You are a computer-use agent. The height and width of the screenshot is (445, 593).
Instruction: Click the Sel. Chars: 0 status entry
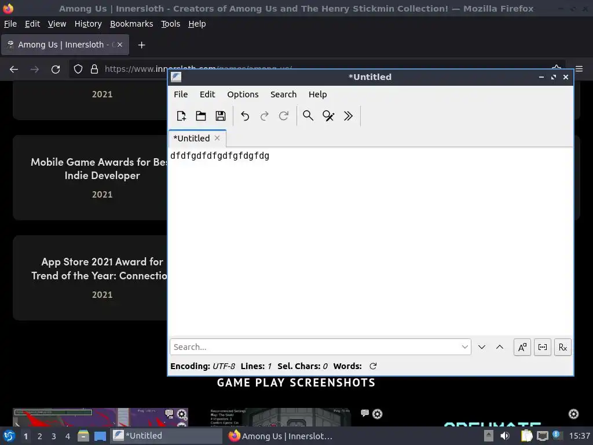(x=302, y=366)
